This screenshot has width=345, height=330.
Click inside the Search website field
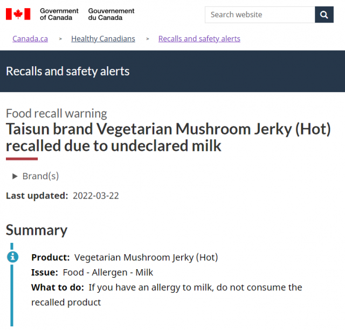tap(260, 15)
